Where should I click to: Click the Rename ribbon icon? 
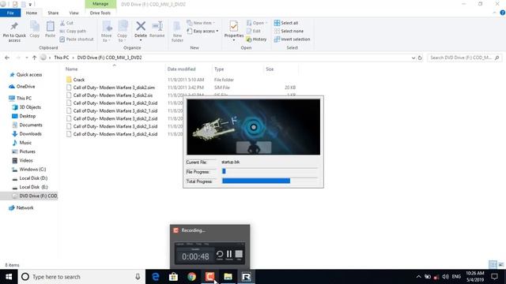tap(157, 26)
